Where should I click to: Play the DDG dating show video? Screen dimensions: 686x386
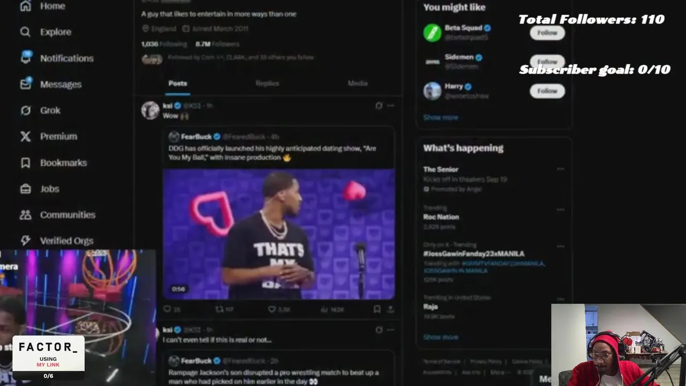pyautogui.click(x=279, y=234)
